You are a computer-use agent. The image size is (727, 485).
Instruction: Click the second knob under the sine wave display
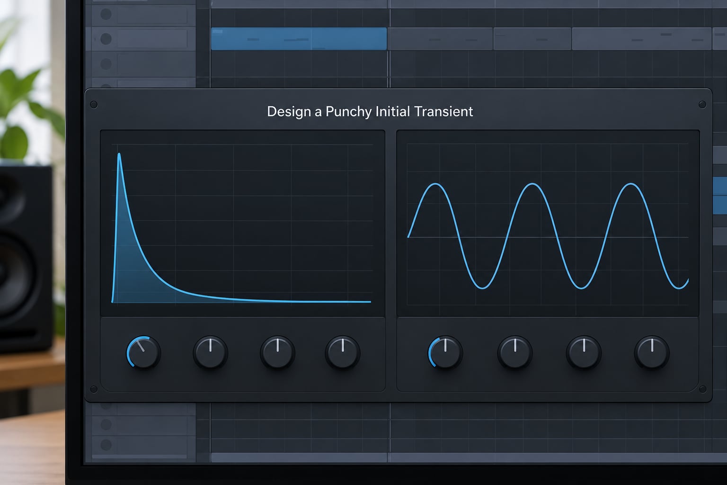(x=515, y=352)
